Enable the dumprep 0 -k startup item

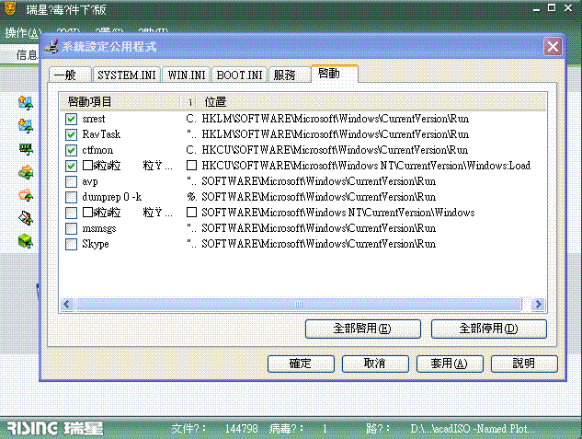(71, 197)
